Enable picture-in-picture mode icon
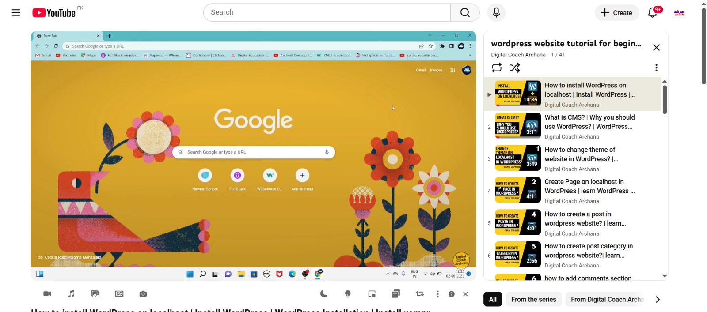707x312 pixels. (372, 294)
